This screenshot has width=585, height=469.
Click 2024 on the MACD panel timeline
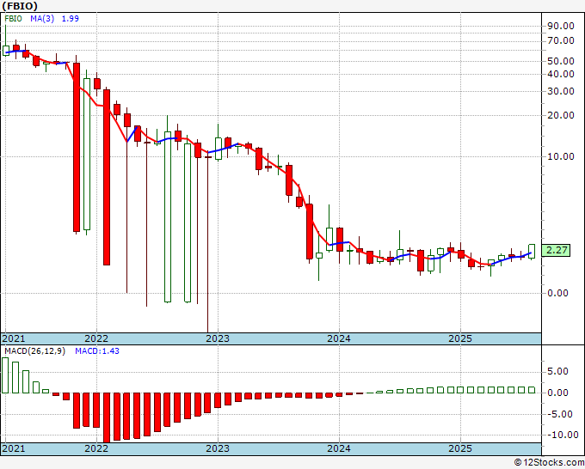[x=339, y=448]
